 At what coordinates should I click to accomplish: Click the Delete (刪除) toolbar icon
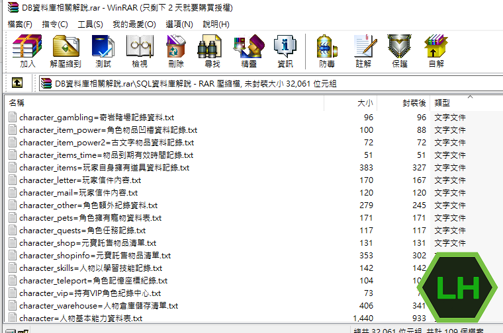click(176, 52)
